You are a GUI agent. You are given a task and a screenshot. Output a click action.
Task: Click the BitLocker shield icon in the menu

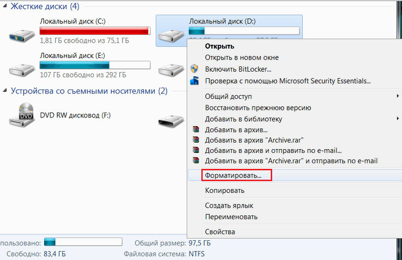click(195, 69)
